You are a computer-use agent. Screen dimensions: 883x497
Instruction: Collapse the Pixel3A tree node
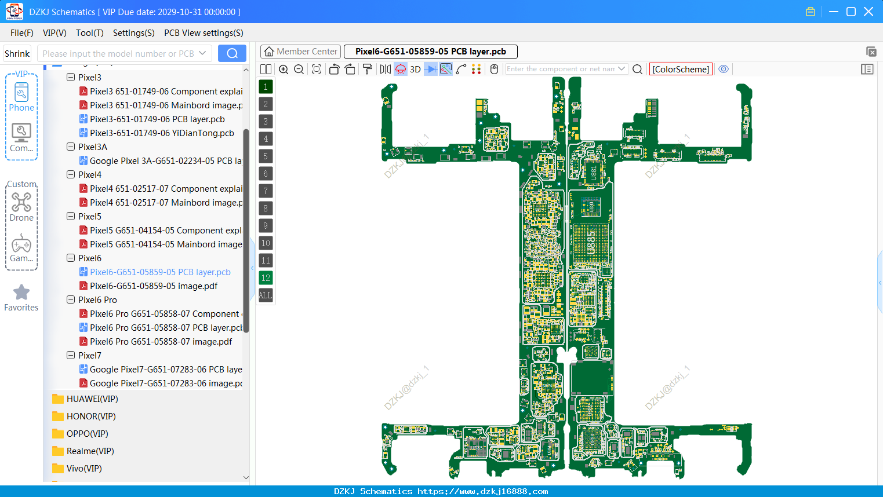(71, 147)
